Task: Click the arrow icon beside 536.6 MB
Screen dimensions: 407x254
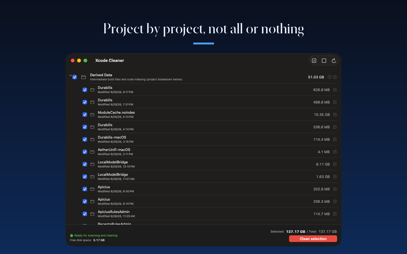Action: [335, 127]
